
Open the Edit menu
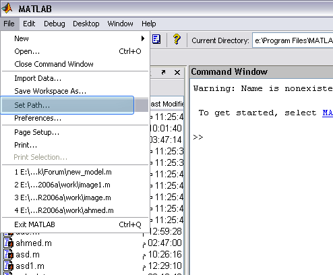pos(29,24)
